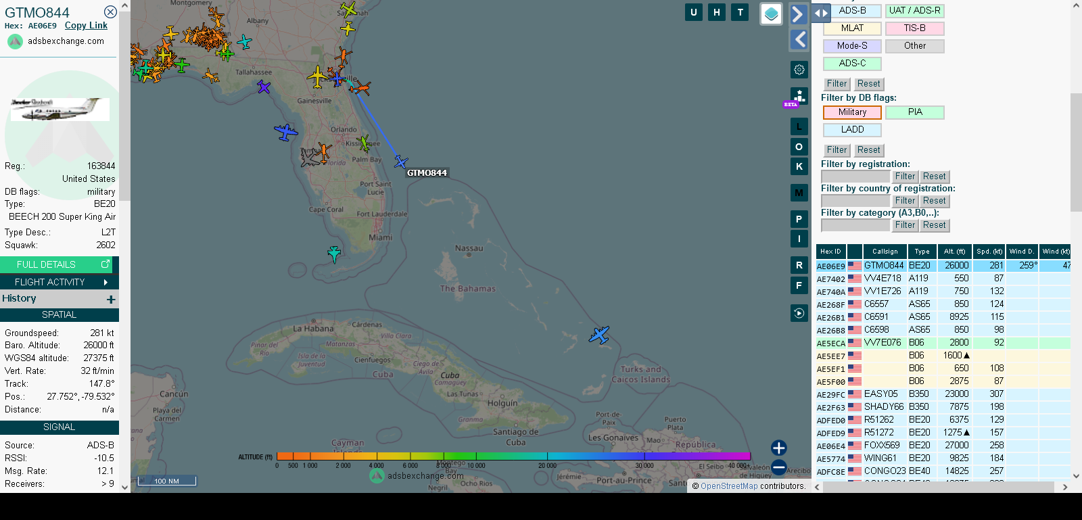
Task: Toggle the PIA DB flag filter
Action: pyautogui.click(x=914, y=112)
